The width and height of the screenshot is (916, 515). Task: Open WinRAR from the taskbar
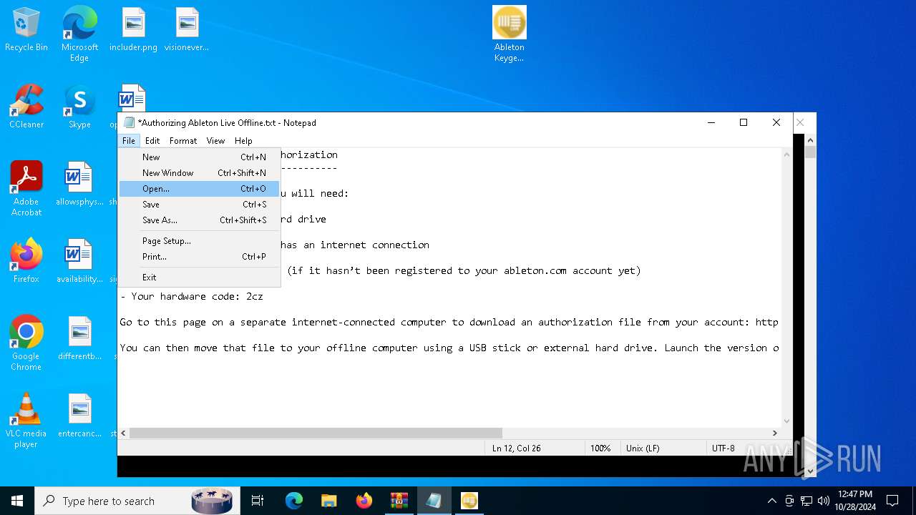[399, 501]
